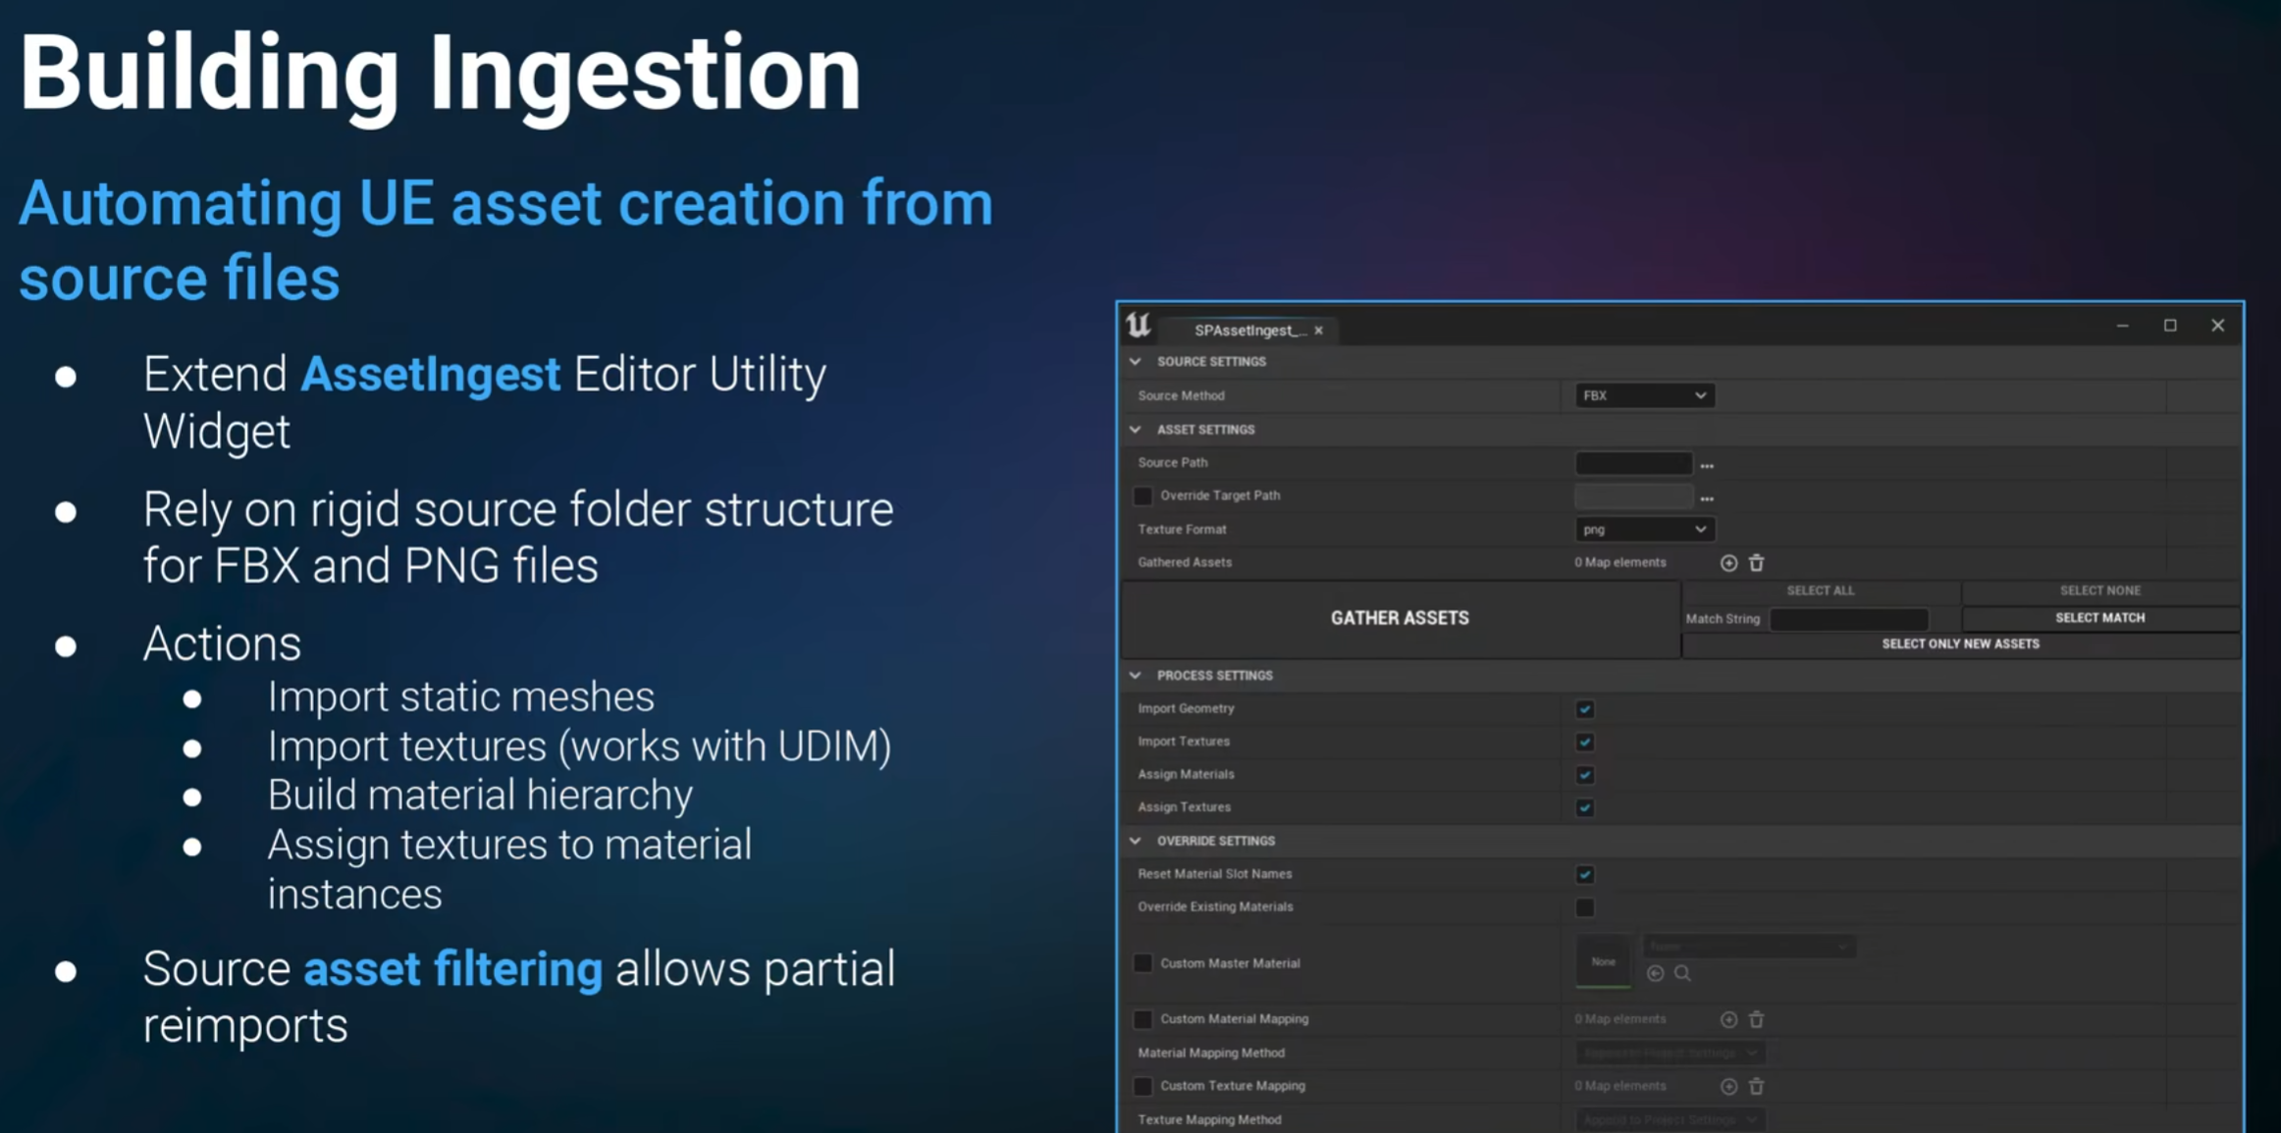This screenshot has height=1133, width=2281.
Task: Enable Override Existing Materials checkbox
Action: 1584,907
